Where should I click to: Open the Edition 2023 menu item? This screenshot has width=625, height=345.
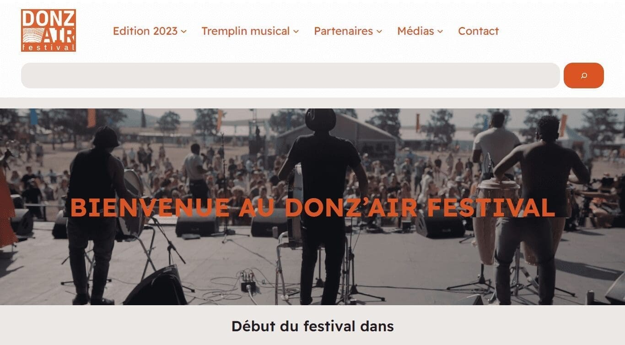click(145, 31)
